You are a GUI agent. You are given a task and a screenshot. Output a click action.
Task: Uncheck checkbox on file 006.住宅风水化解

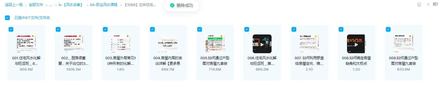247,29
